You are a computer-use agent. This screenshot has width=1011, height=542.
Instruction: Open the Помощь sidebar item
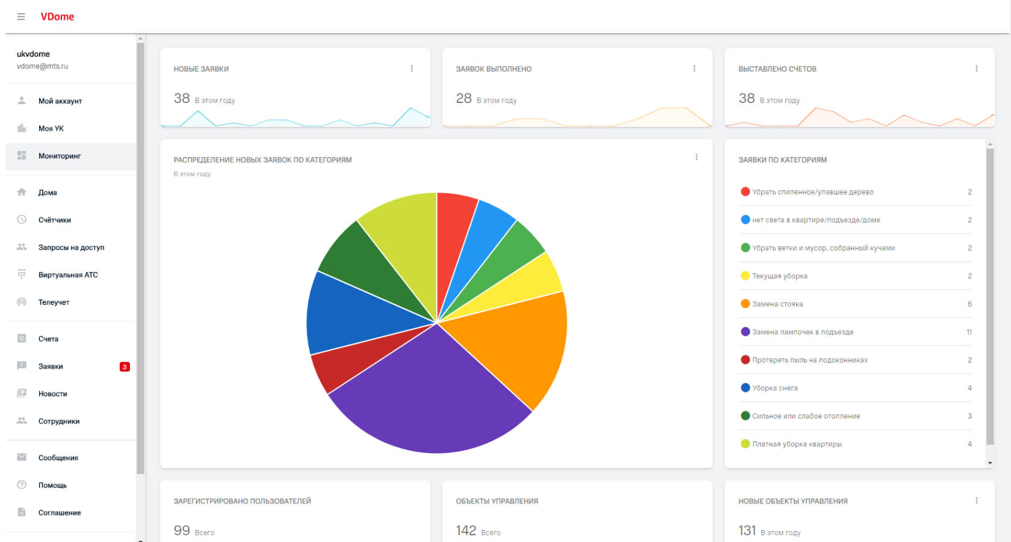tap(70, 485)
